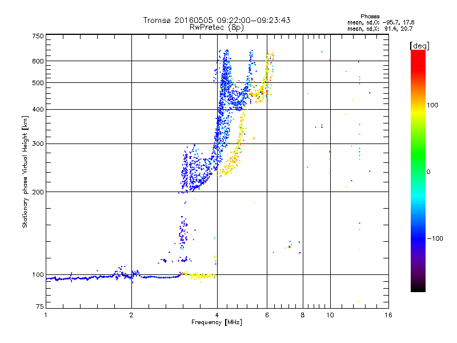Image resolution: width=457 pixels, height=343 pixels.
Task: Click the y-axis tick label '100'
Action: pyautogui.click(x=38, y=275)
